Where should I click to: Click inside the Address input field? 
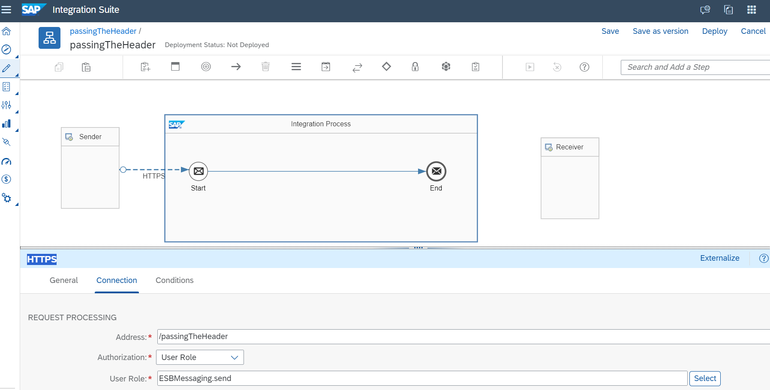coord(300,336)
